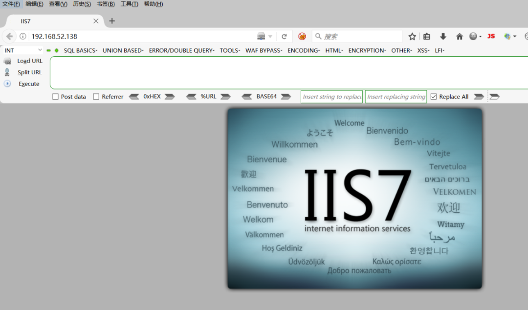Click the Insert string to replace field

(x=331, y=97)
